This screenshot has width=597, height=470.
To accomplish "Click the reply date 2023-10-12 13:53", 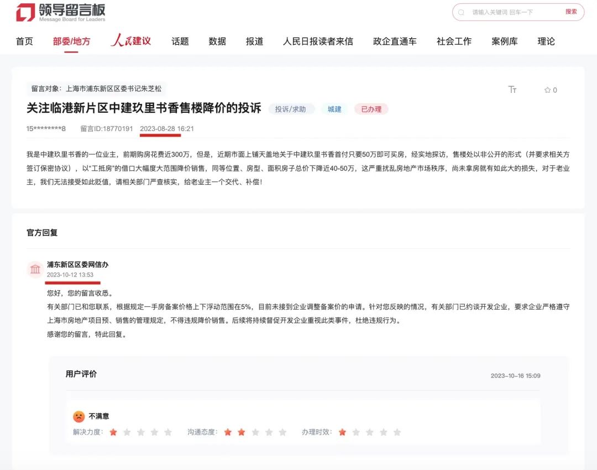I will click(70, 275).
